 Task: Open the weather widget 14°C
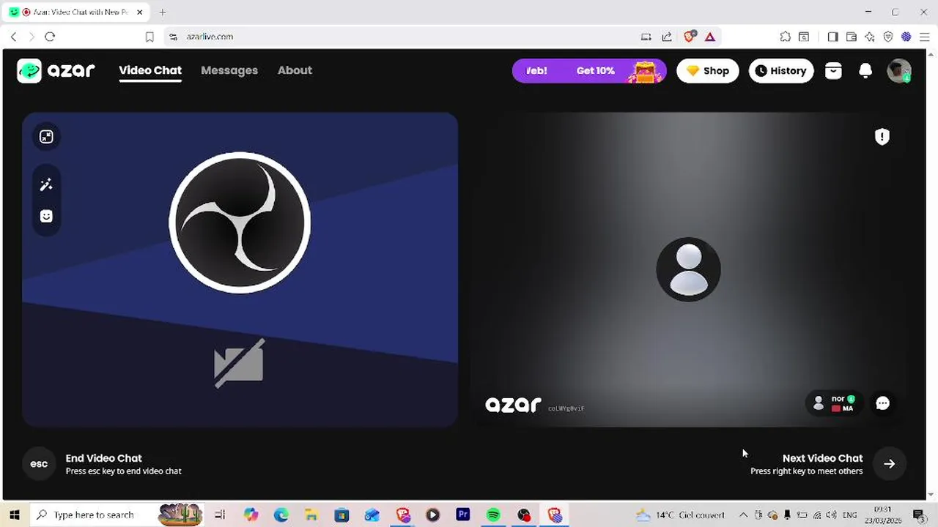(681, 515)
